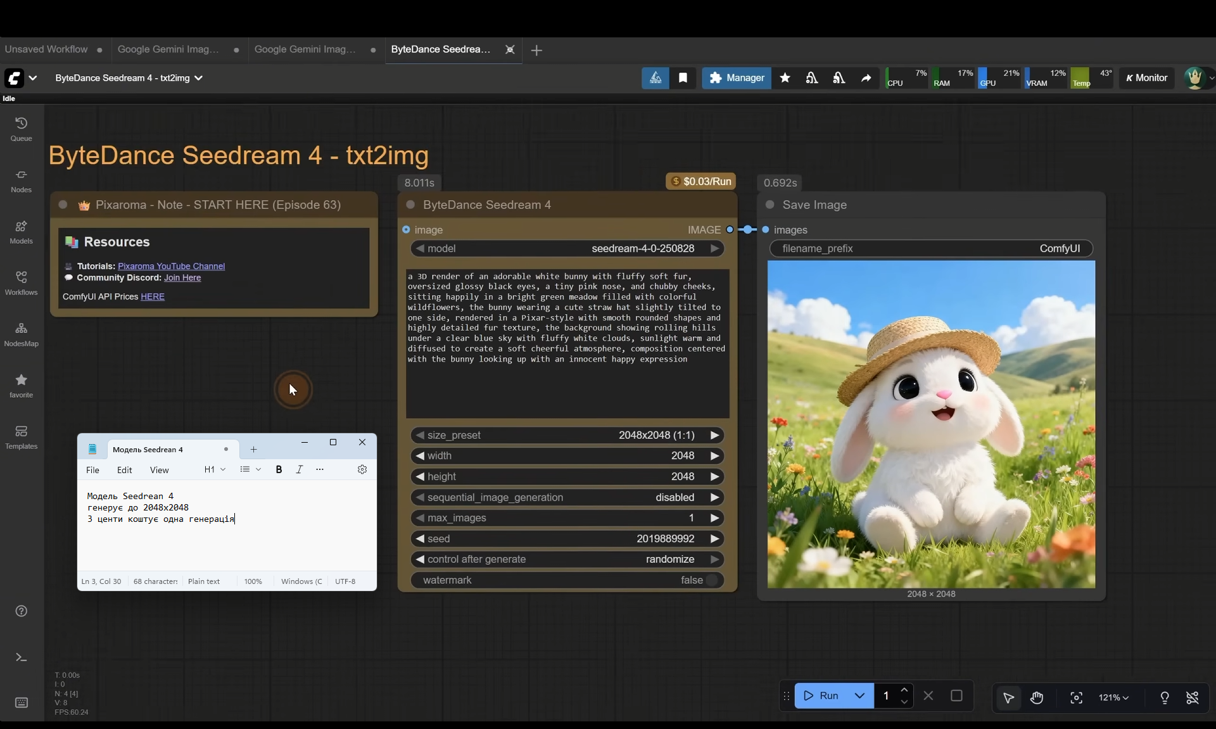Open the Templates sidebar panel
1216x729 pixels.
click(21, 436)
